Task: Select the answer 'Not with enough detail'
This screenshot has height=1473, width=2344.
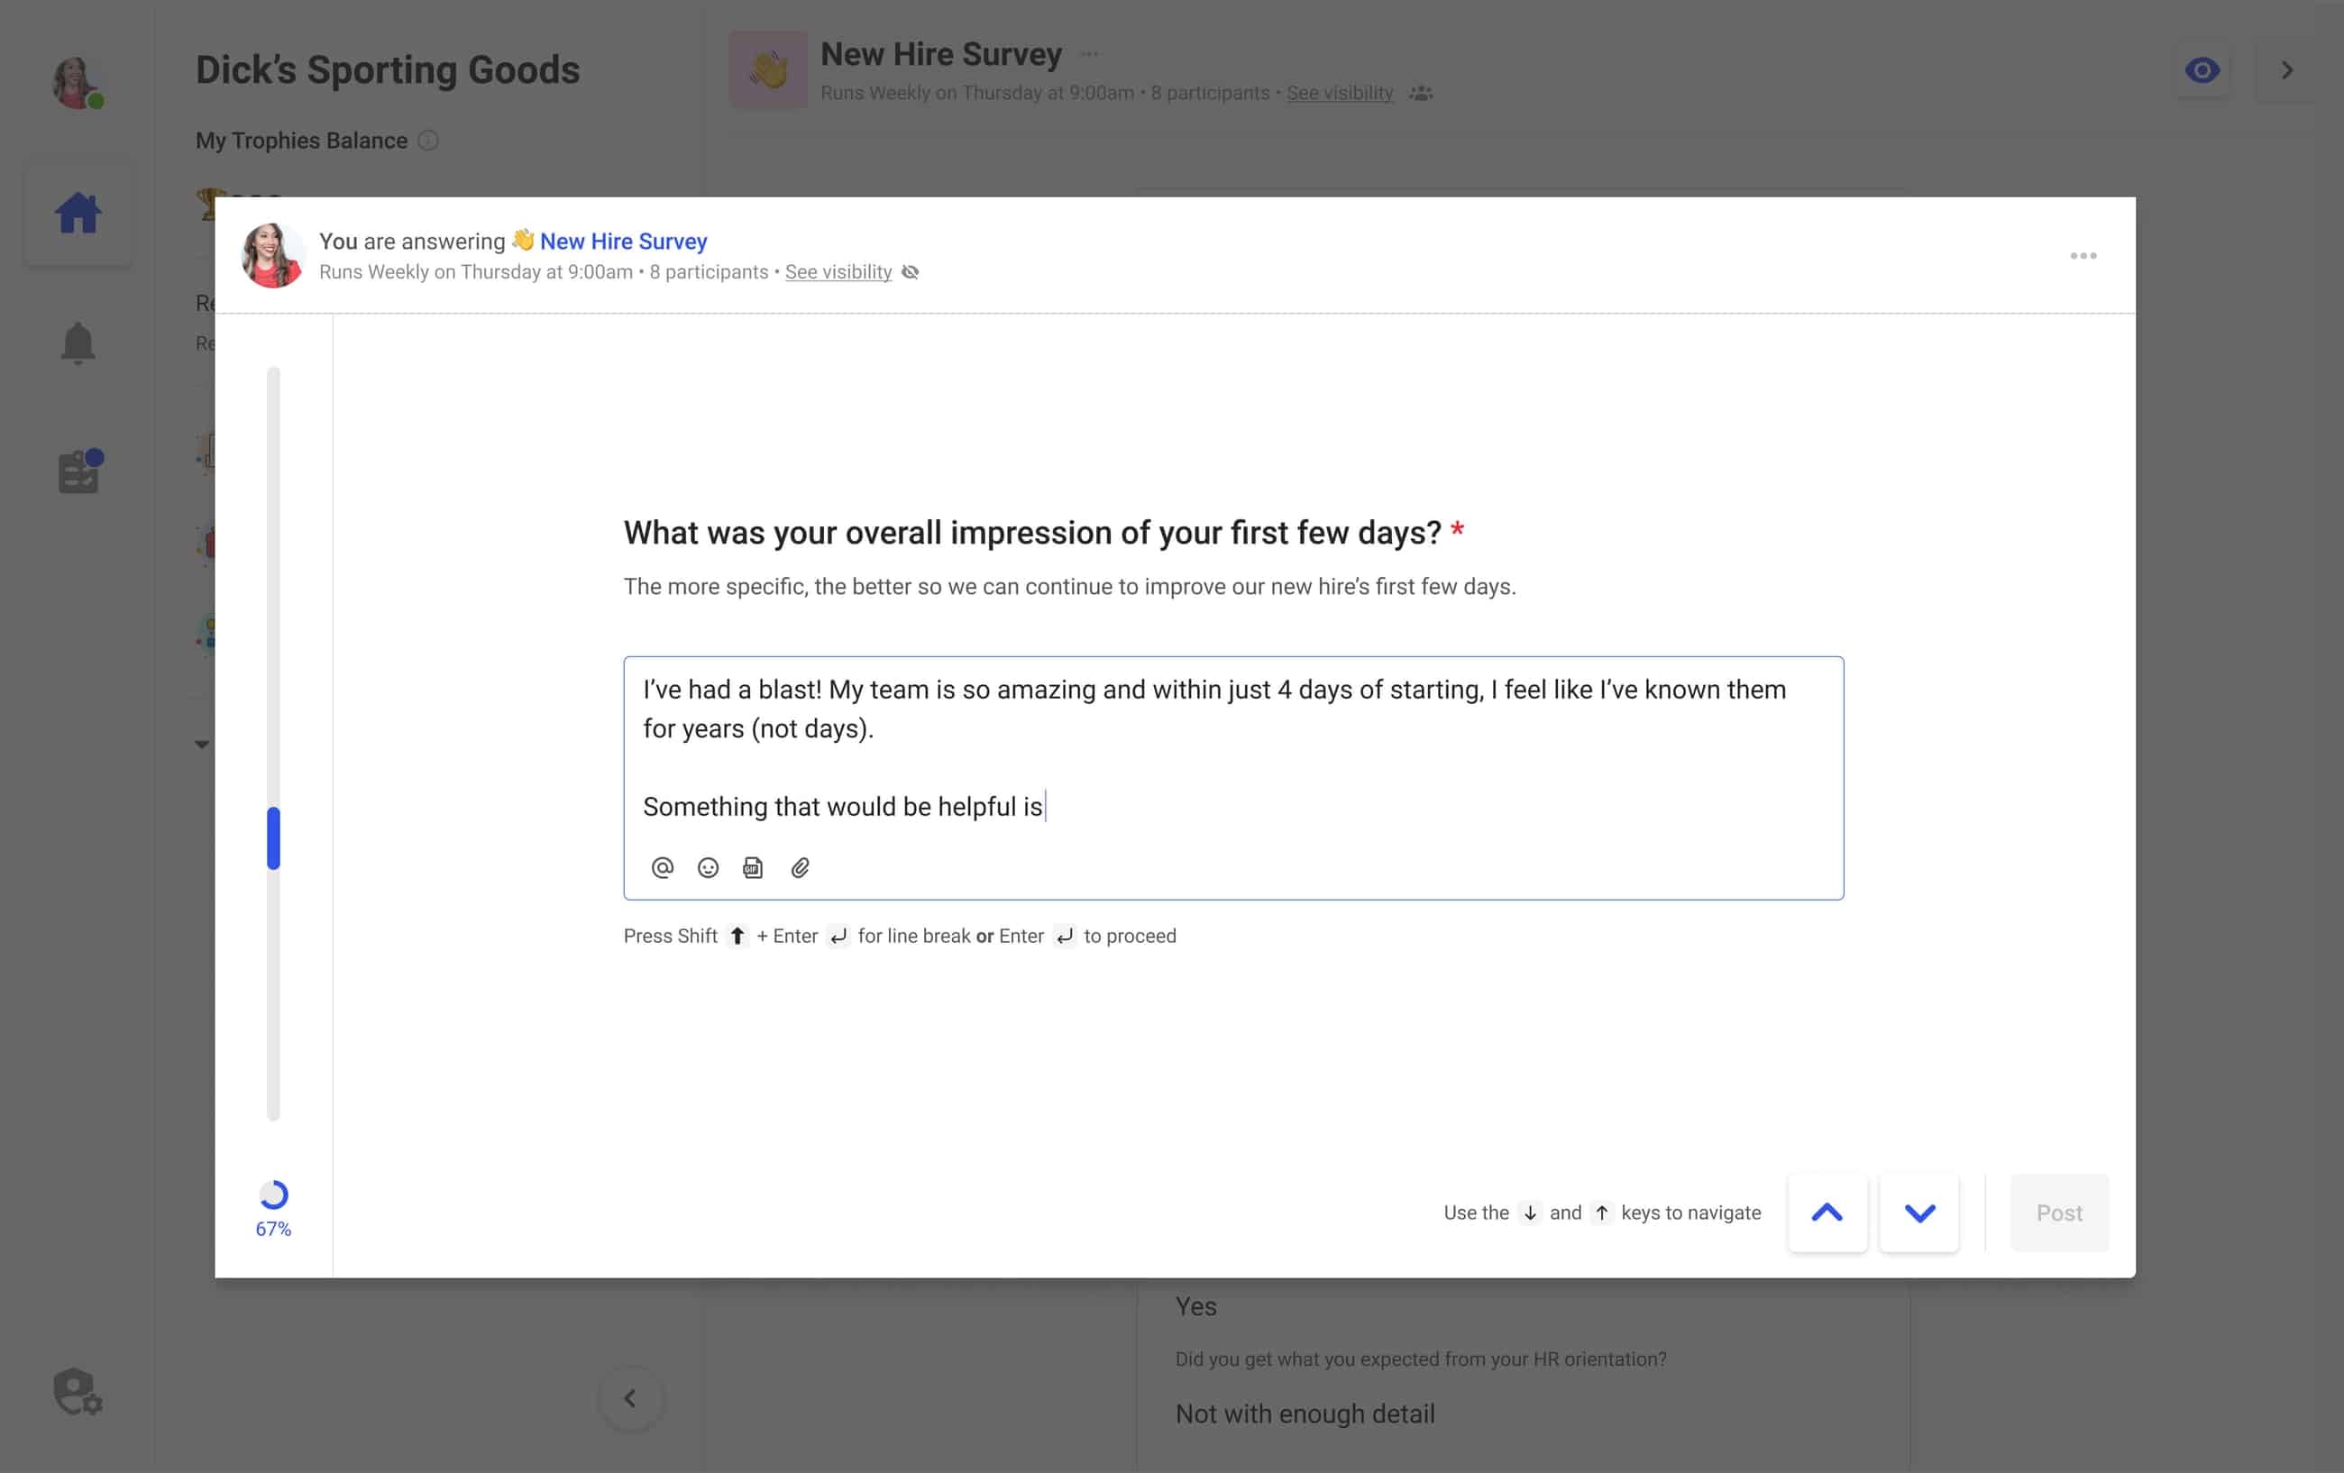Action: [1305, 1413]
